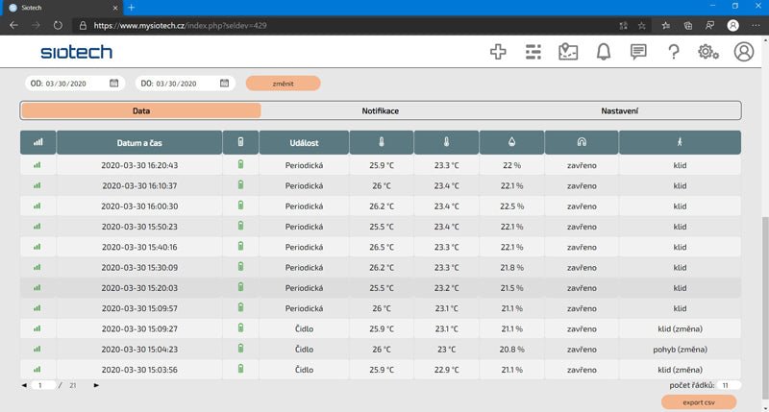Click timestamp 2020-03-30 15:40:16
Viewport: 769px width, 412px height.
(139, 247)
